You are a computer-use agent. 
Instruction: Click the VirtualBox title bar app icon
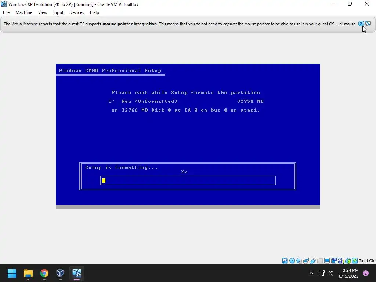(4, 4)
